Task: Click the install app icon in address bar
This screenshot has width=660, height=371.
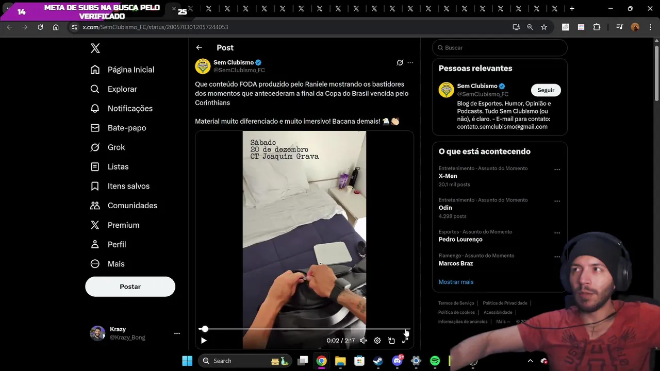Action: point(516,27)
